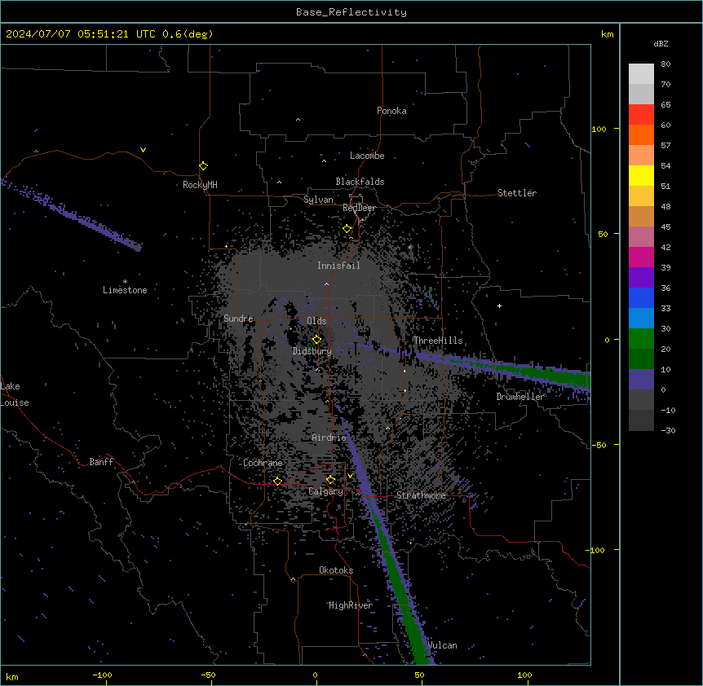Click the Lacombe city label
703x686 pixels.
(367, 156)
